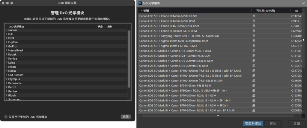Select Sigma 14mm F1.8 DG HSM A row
Screen dimensions: 307x128
click(x=220, y=46)
